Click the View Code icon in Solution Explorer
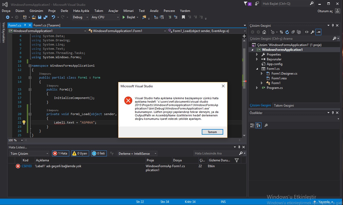This screenshot has height=205, width=343. tap(307, 32)
